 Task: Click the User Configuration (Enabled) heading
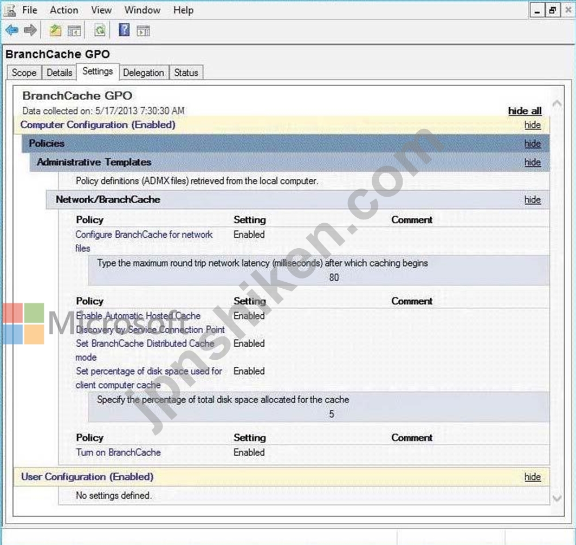(x=87, y=477)
